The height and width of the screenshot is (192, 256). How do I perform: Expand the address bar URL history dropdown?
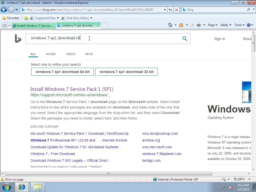165,10
